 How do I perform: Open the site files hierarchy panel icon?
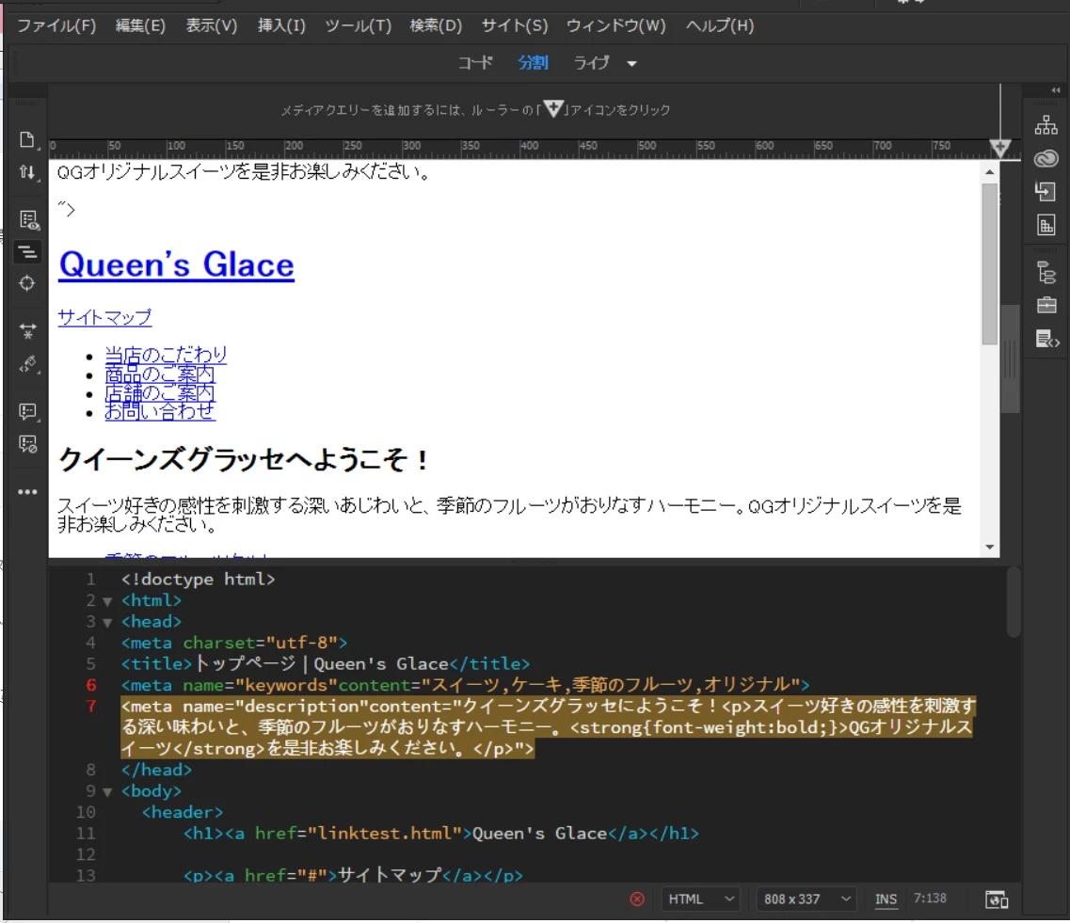click(x=1046, y=125)
